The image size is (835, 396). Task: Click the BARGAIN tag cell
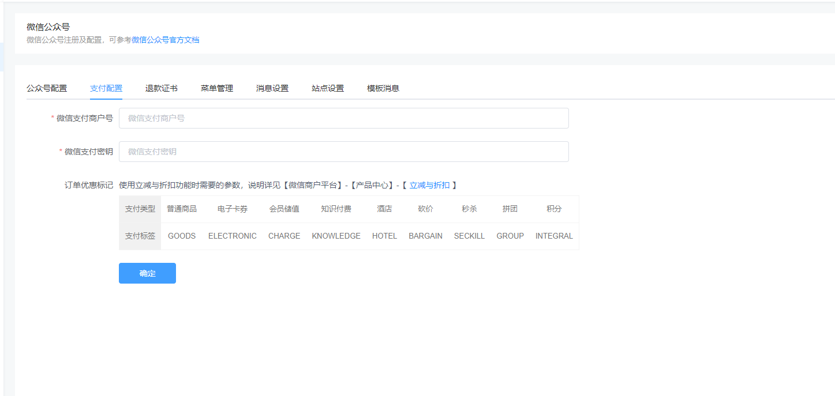point(426,236)
